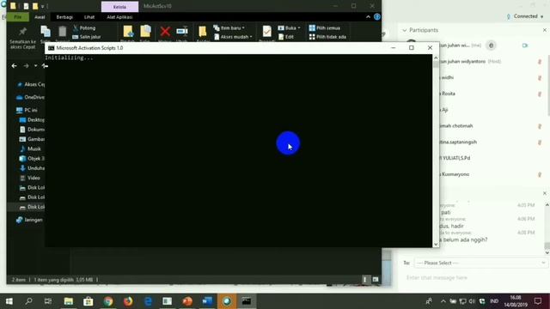Switch to the Lihat ribbon tab
Viewport: 550px width, 309px height.
pos(89,17)
